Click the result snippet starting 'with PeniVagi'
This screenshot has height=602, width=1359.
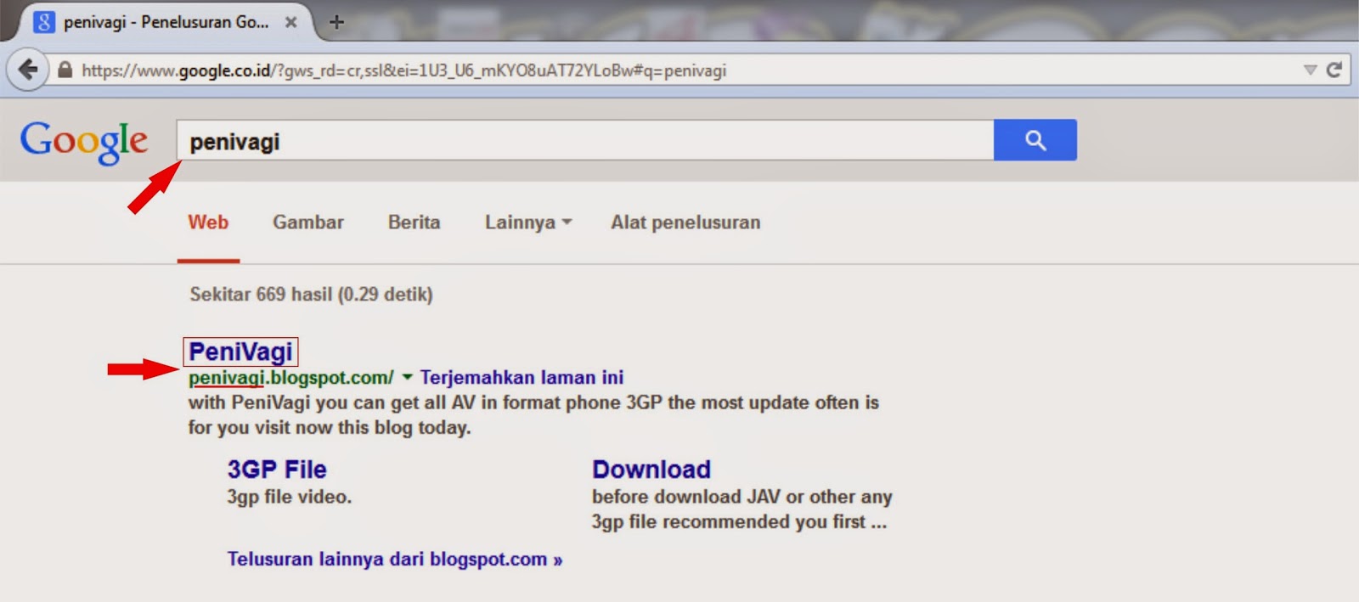[x=533, y=415]
